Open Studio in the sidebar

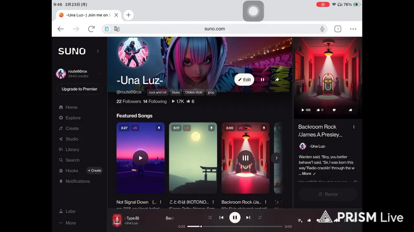69,139
